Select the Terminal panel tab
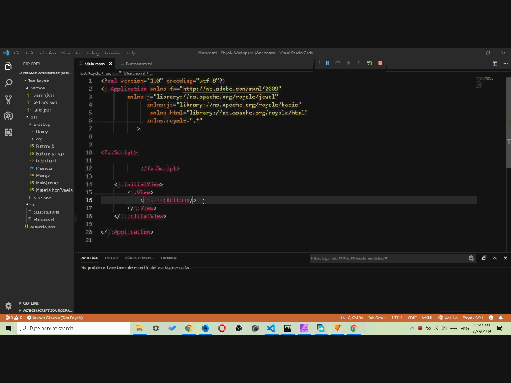Viewport: 511px width, 383px height. (168, 258)
